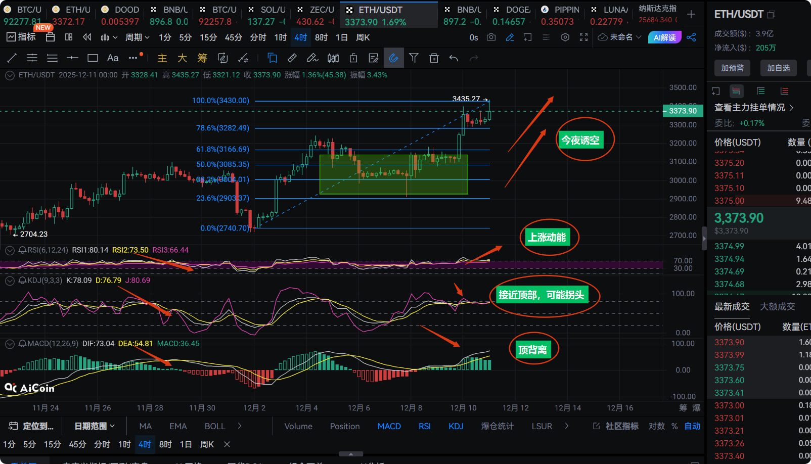Enter fullscreen chart mode
The height and width of the screenshot is (464, 811).
[583, 37]
